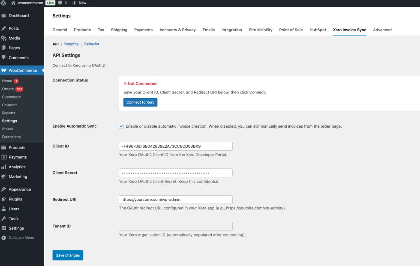Image resolution: width=420 pixels, height=266 pixels.
Task: Open WooCommerce Status submenu item
Action: 8,129
